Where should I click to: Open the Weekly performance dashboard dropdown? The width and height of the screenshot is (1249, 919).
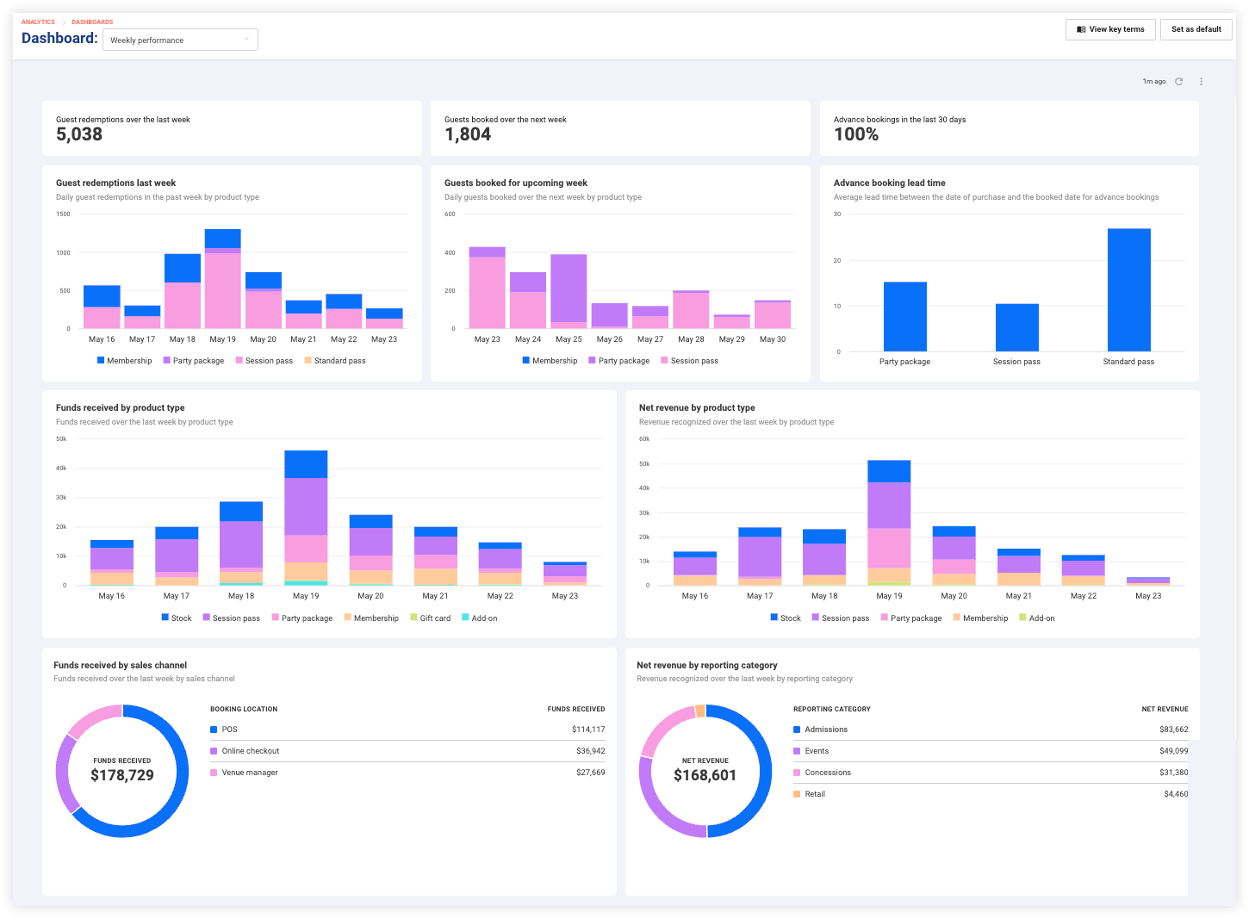pos(180,40)
